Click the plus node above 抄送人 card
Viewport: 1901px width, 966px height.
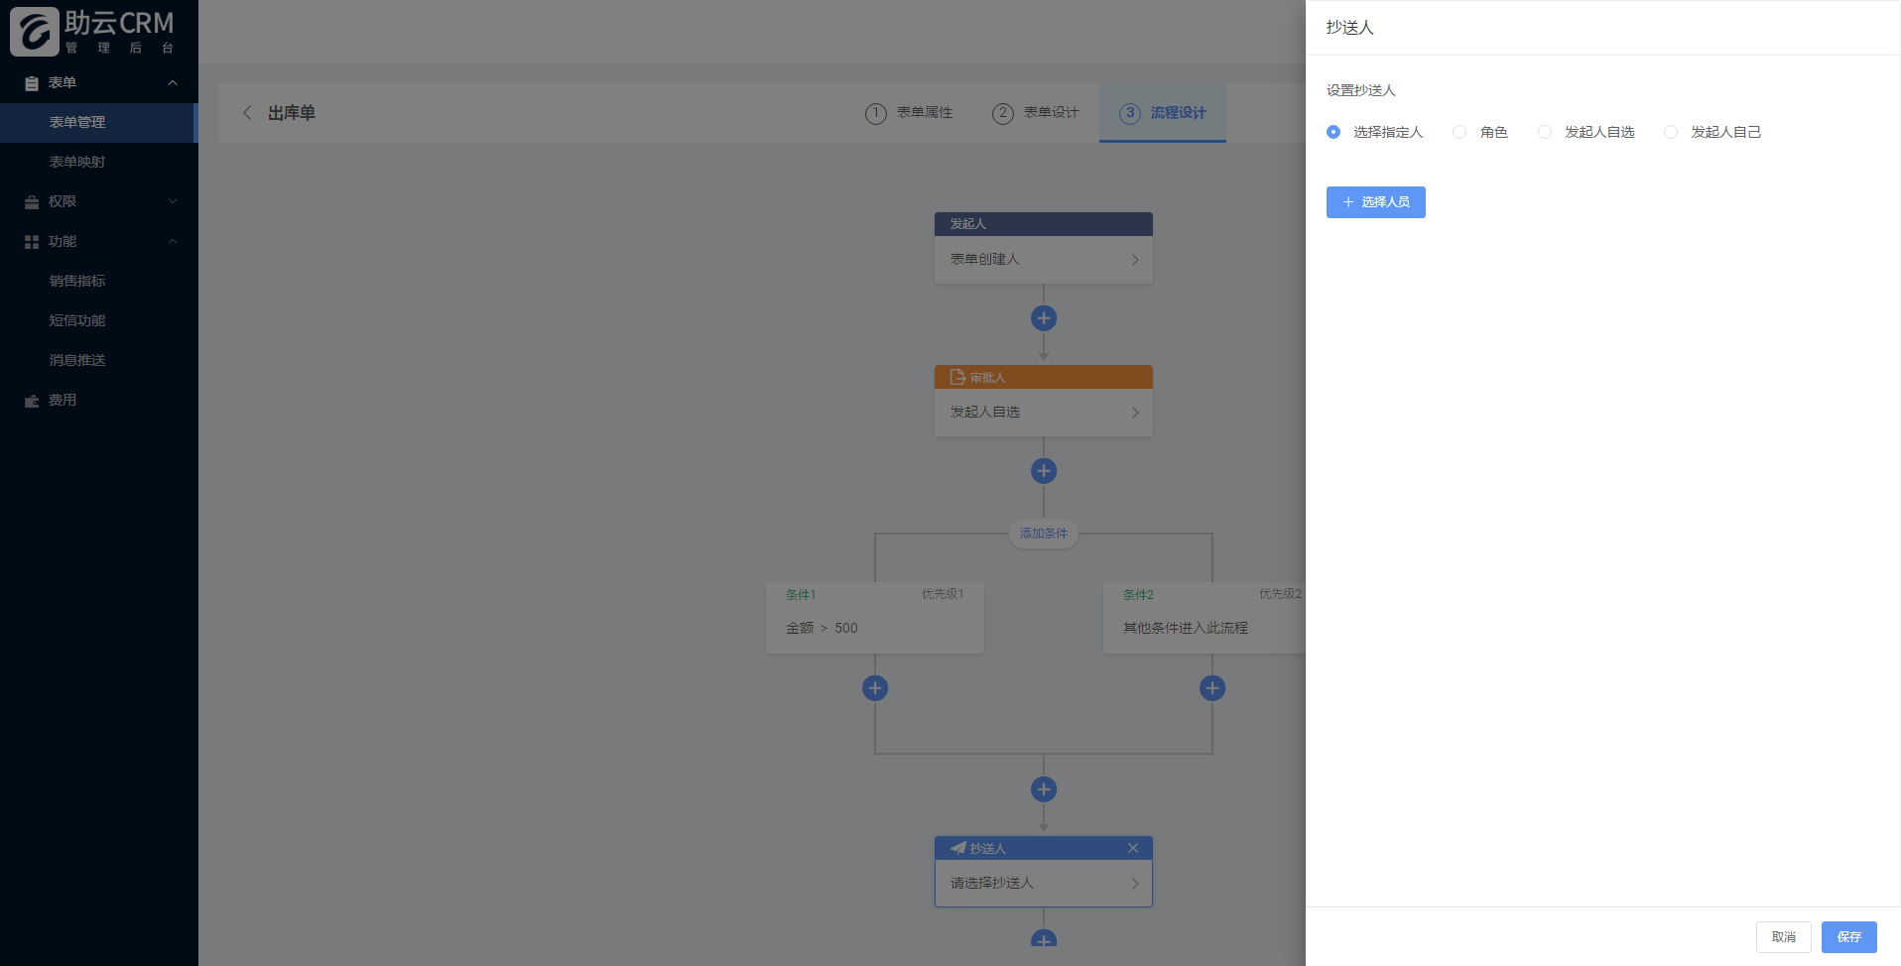pos(1043,789)
